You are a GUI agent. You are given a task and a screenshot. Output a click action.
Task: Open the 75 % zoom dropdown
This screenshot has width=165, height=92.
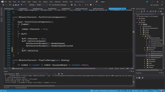click(x=7, y=68)
